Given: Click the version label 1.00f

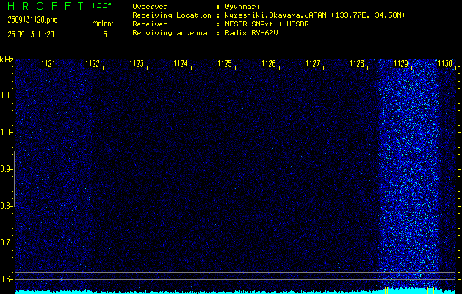Looking at the screenshot, I should [101, 6].
